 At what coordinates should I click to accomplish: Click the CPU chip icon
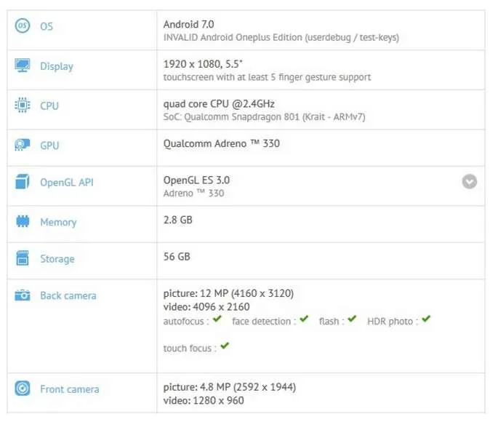(x=23, y=105)
